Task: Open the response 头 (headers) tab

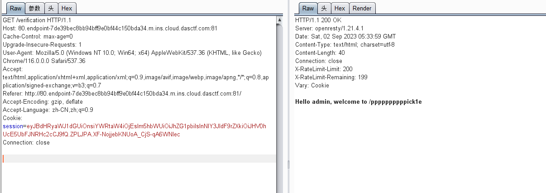Action: tap(324, 8)
